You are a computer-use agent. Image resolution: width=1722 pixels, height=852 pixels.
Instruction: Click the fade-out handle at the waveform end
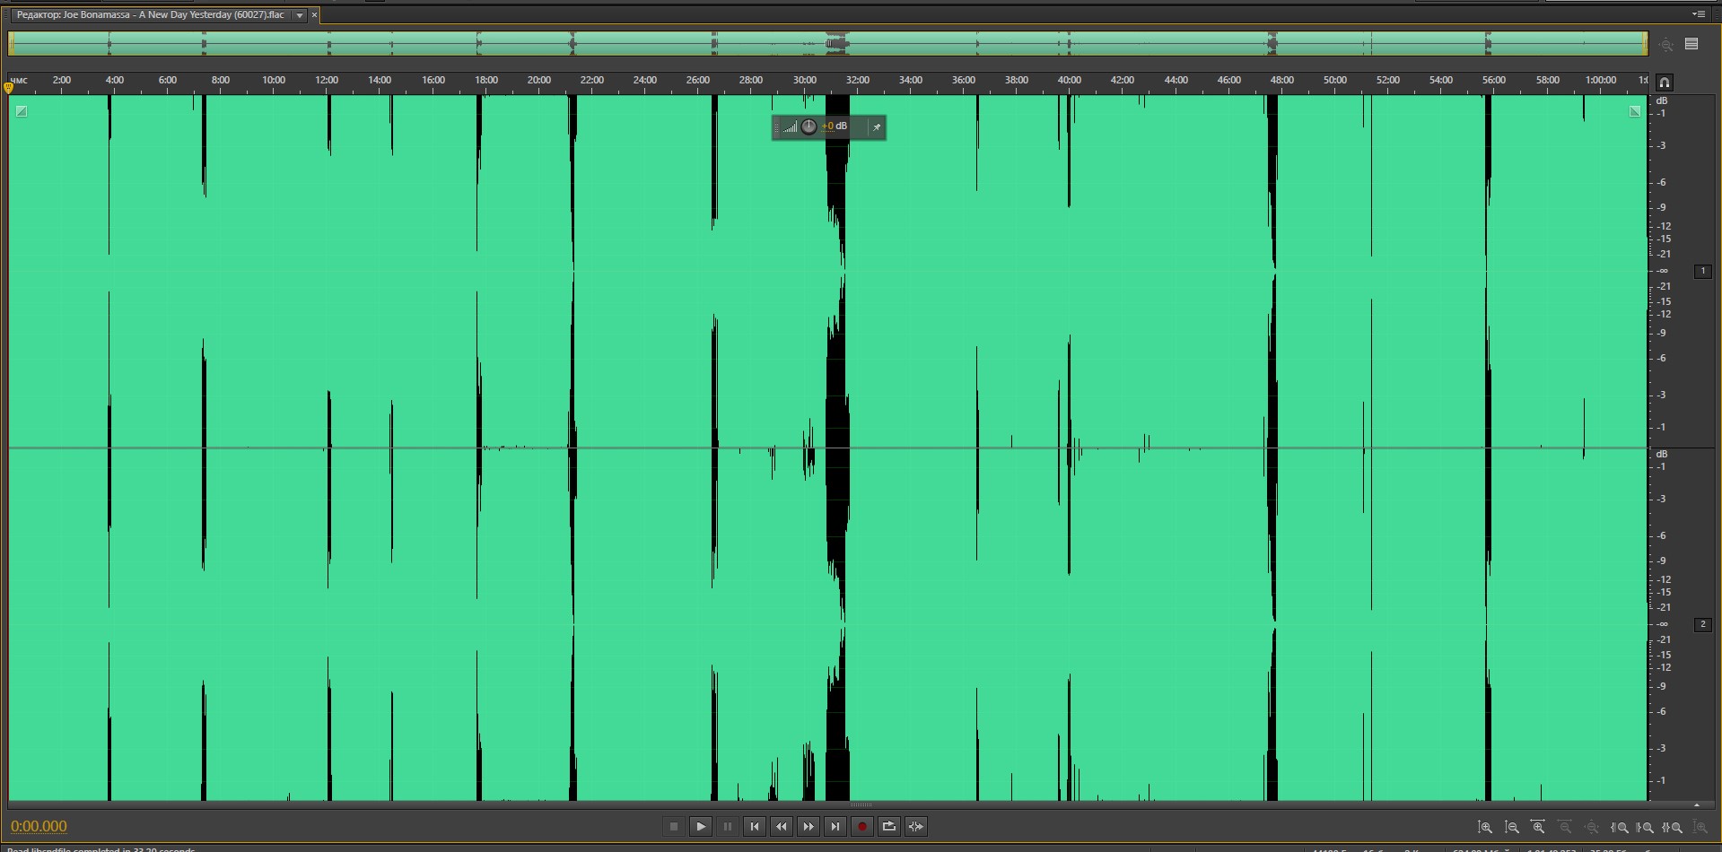(1635, 111)
